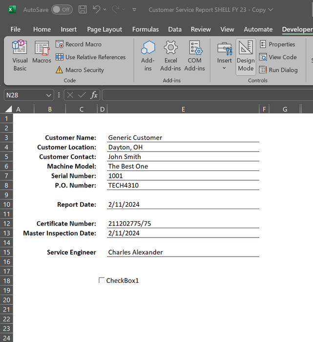Image resolution: width=313 pixels, height=342 pixels.
Task: Click inside the Name Box showing N28
Action: coord(24,95)
